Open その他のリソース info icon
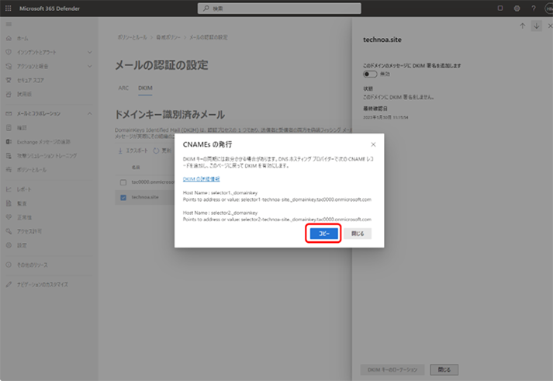The height and width of the screenshot is (381, 553). pyautogui.click(x=9, y=265)
